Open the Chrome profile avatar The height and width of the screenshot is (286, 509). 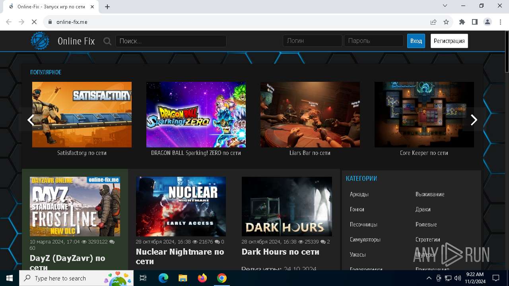click(x=488, y=22)
